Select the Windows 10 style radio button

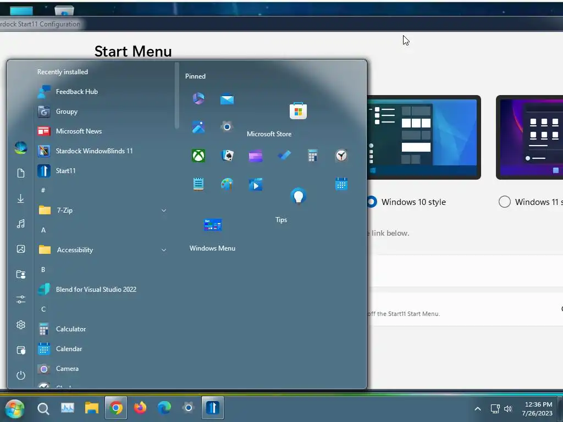(x=372, y=202)
